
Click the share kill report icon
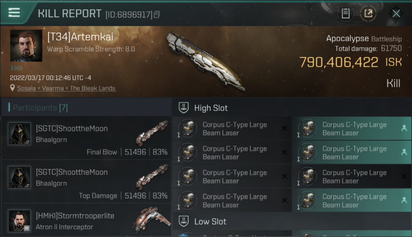368,14
